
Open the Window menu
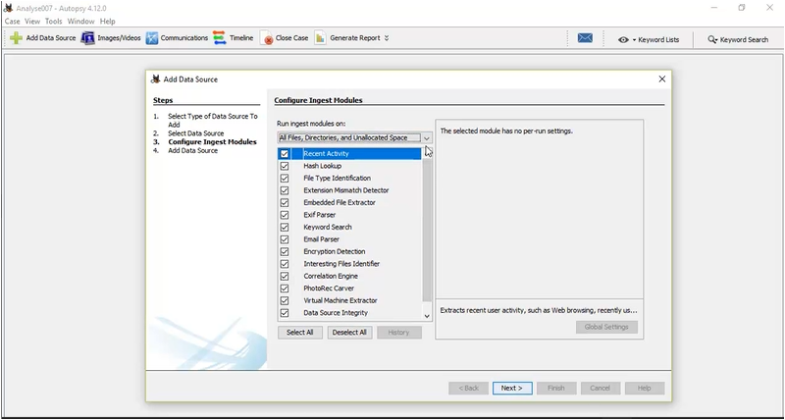(80, 21)
